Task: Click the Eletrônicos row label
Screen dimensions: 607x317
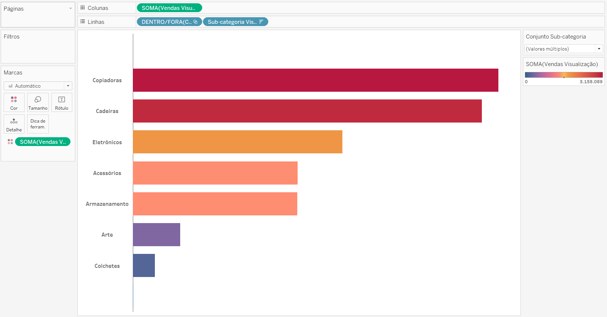Action: 107,142
